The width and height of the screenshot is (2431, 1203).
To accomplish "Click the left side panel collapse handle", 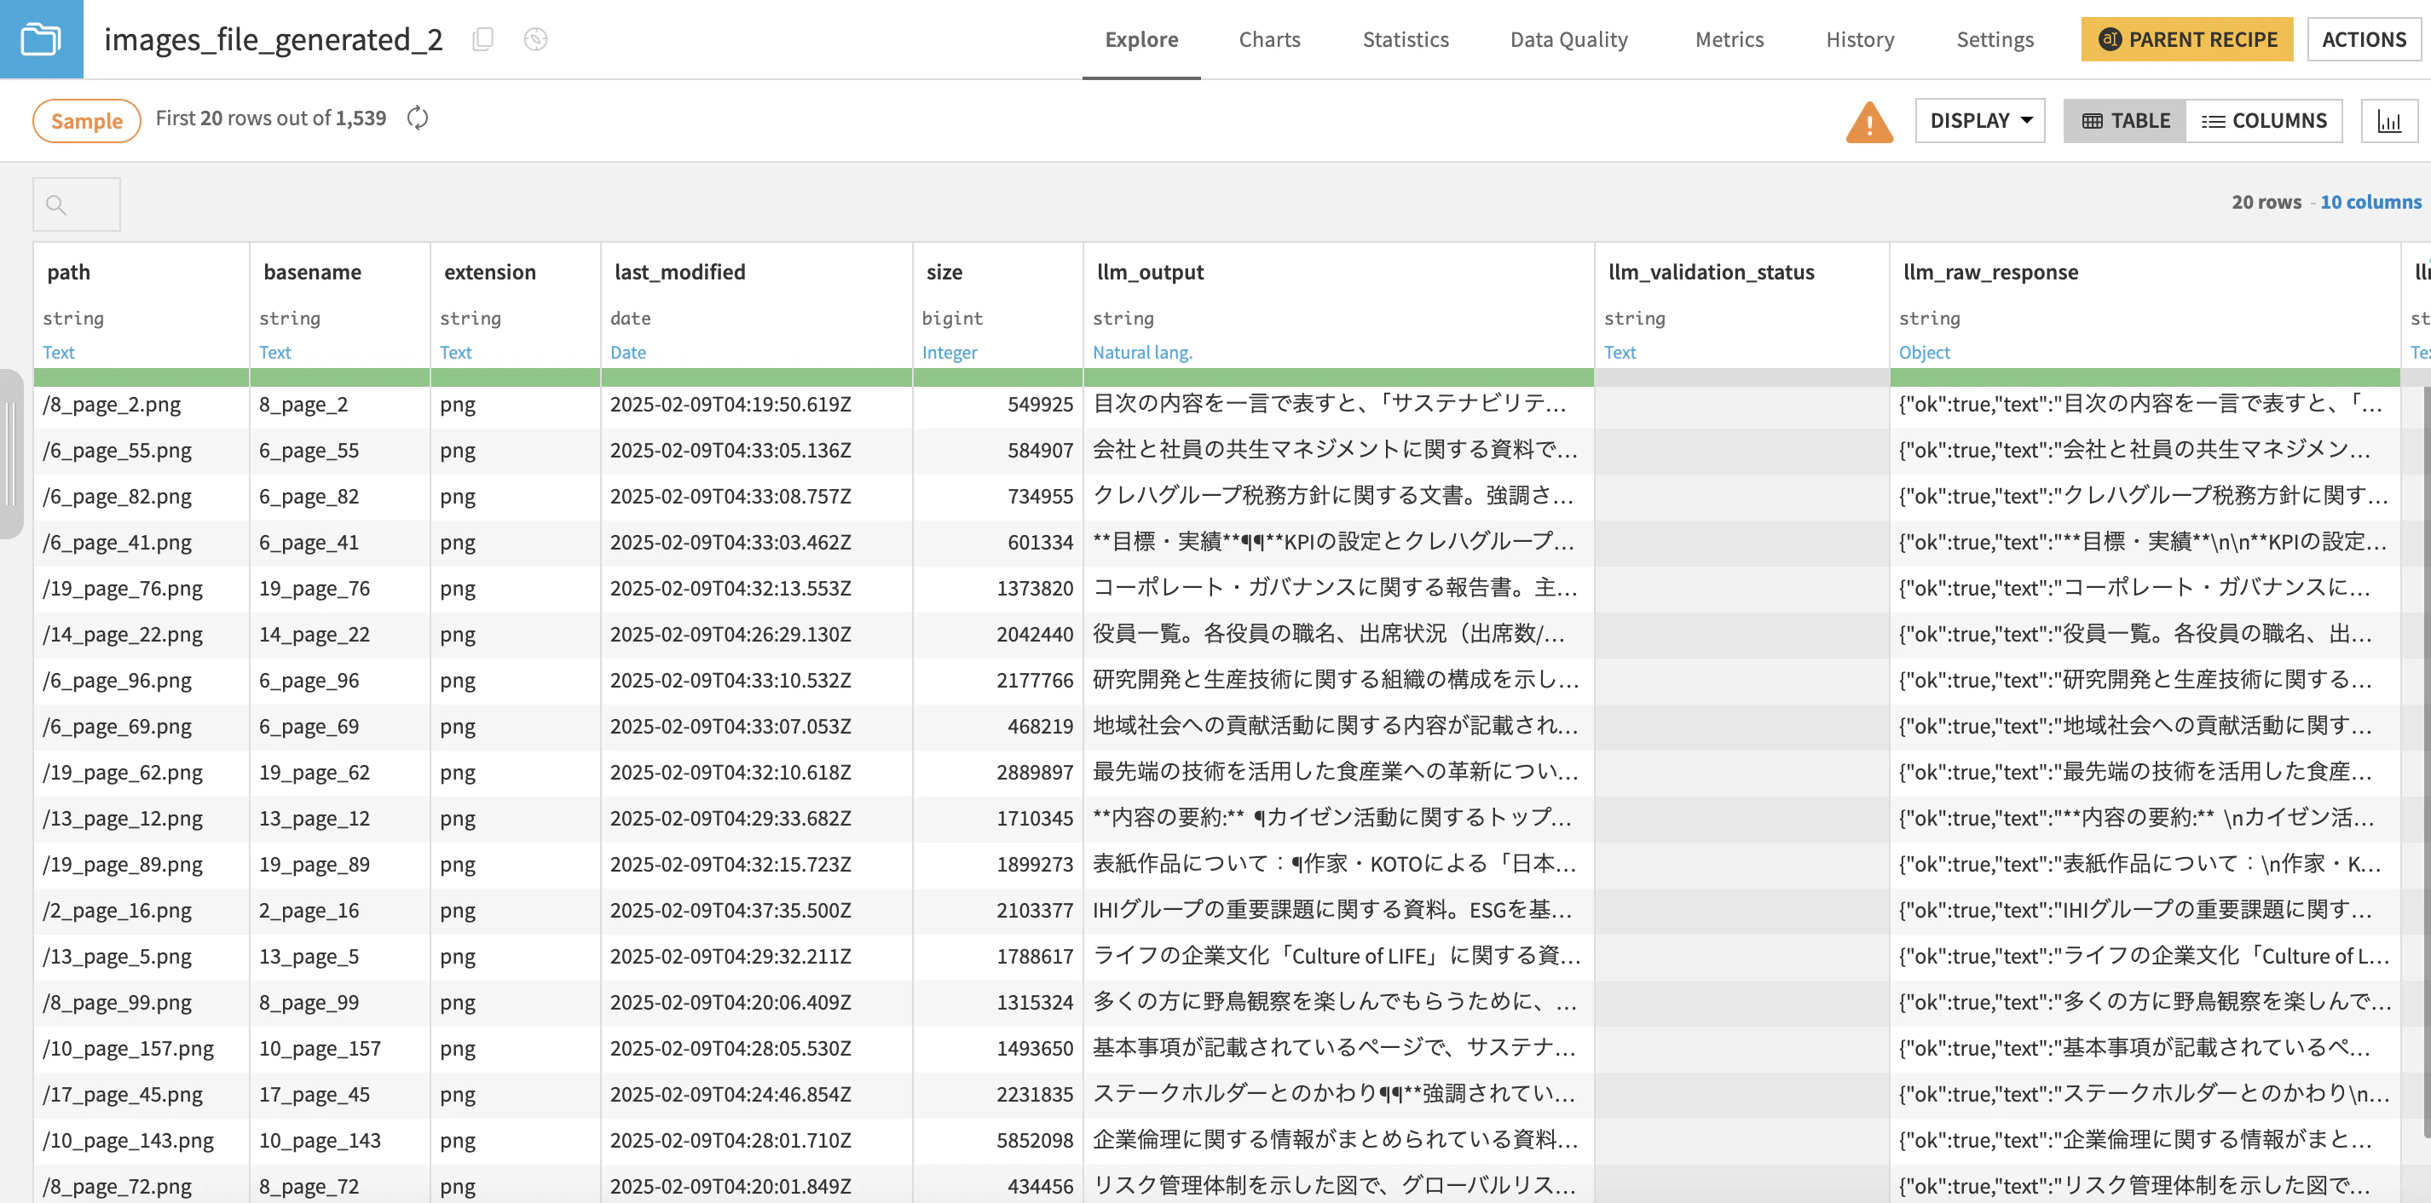I will point(10,454).
